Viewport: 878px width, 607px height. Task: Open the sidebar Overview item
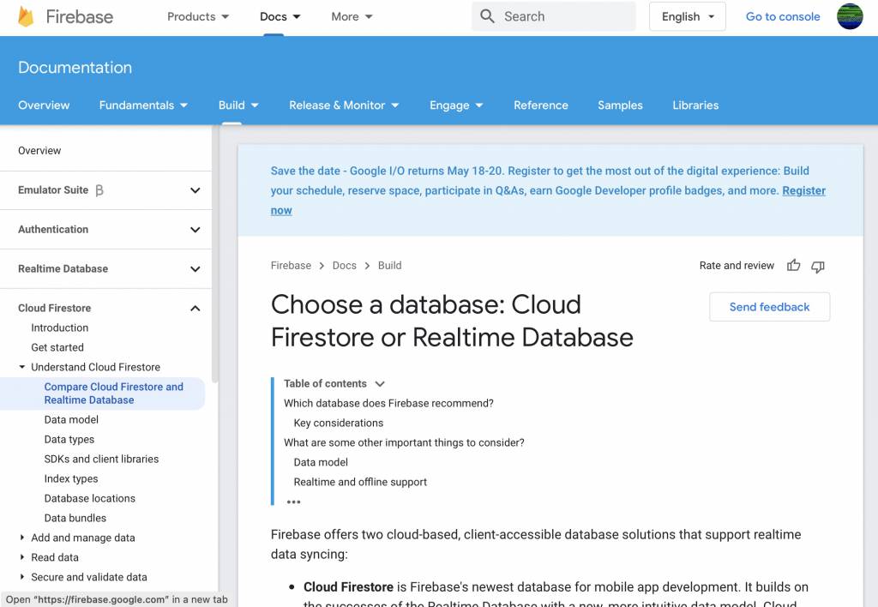tap(39, 151)
